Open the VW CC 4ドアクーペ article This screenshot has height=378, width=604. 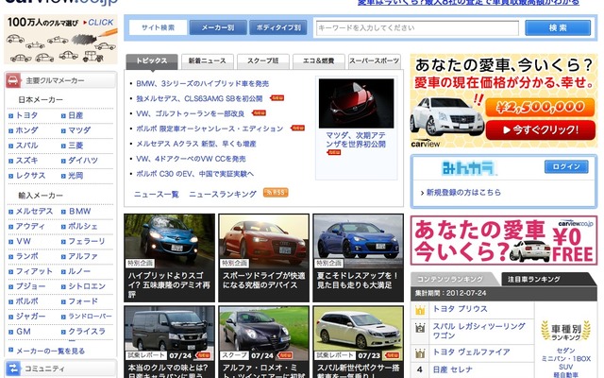[191, 159]
